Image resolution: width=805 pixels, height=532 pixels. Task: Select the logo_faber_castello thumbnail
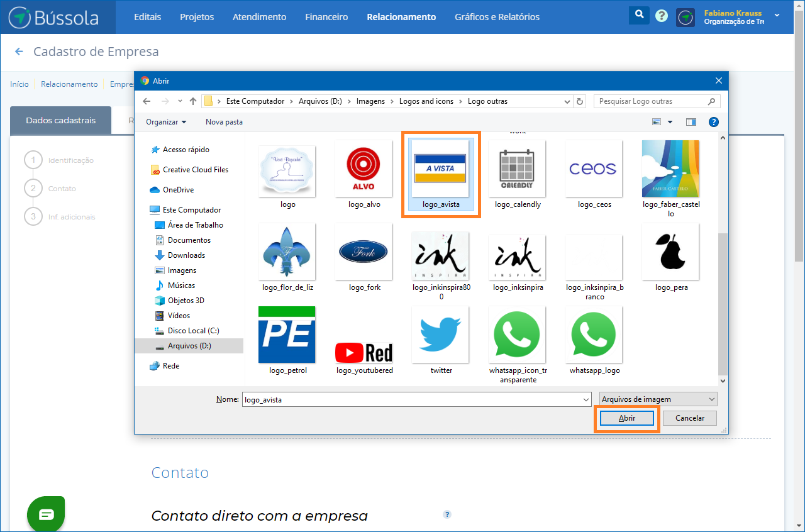pos(671,169)
